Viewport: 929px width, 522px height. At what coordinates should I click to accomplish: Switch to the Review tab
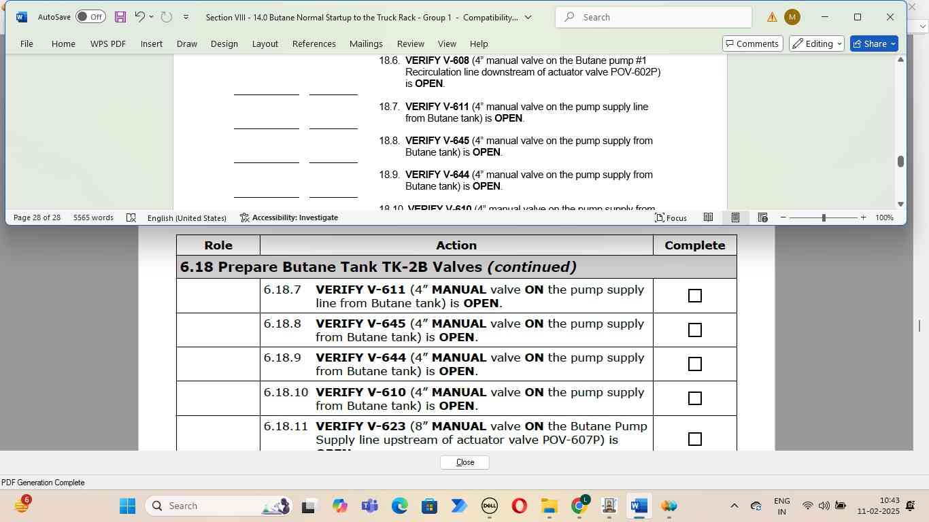tap(411, 43)
